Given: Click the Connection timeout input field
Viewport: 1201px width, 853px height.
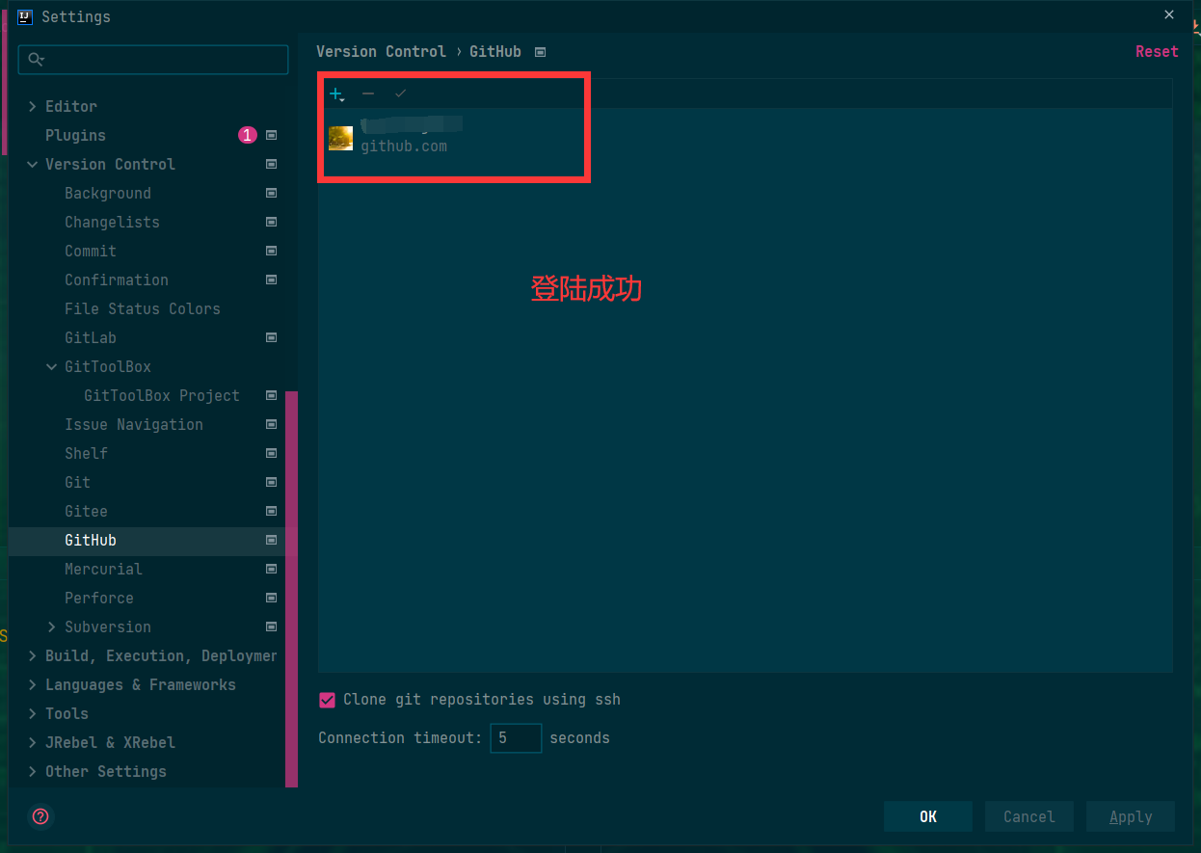Looking at the screenshot, I should pyautogui.click(x=516, y=738).
